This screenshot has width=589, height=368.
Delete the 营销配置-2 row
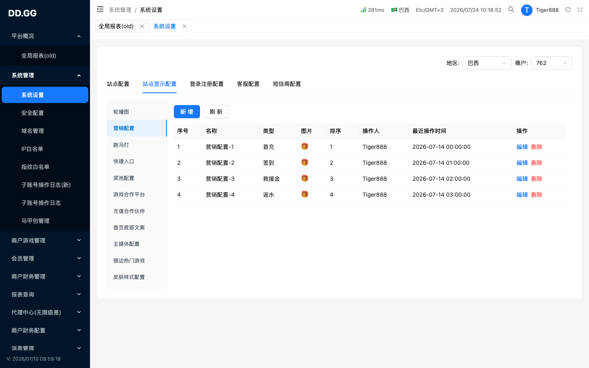tap(537, 163)
